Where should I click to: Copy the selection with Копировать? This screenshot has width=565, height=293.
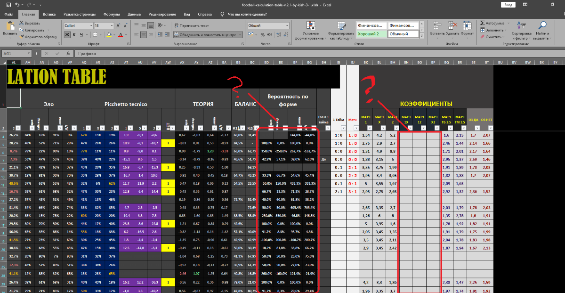point(32,30)
